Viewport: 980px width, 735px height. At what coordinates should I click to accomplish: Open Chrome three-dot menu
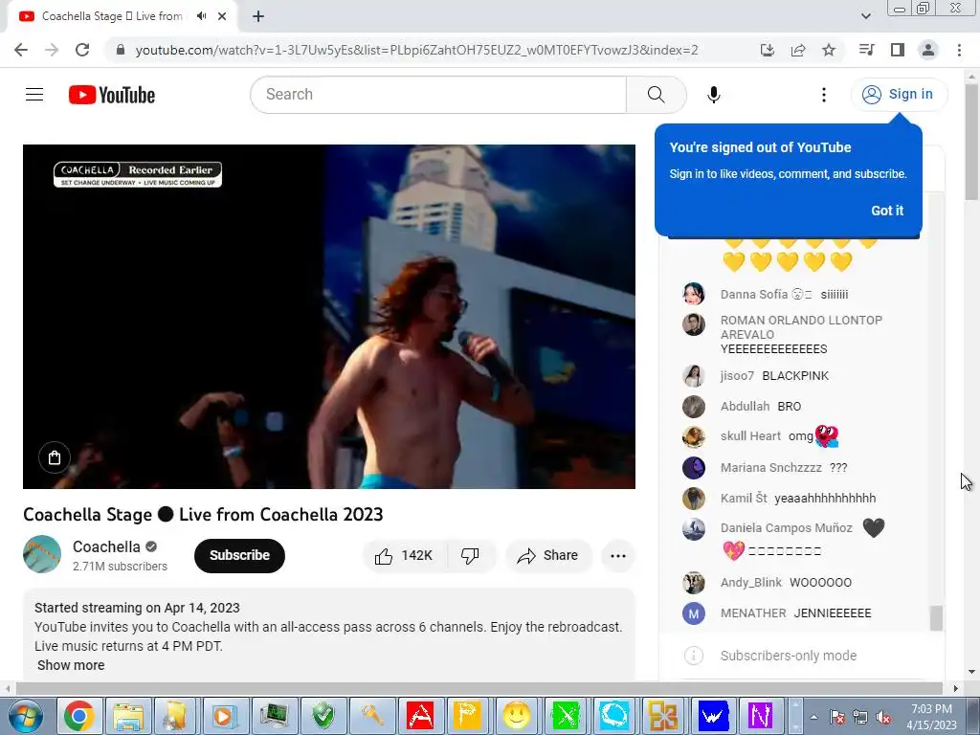pyautogui.click(x=959, y=50)
